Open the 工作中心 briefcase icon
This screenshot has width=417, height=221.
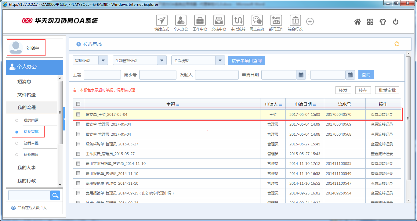tap(200, 21)
